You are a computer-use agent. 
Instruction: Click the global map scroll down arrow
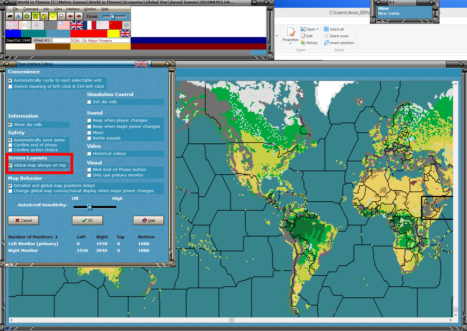tap(456, 315)
